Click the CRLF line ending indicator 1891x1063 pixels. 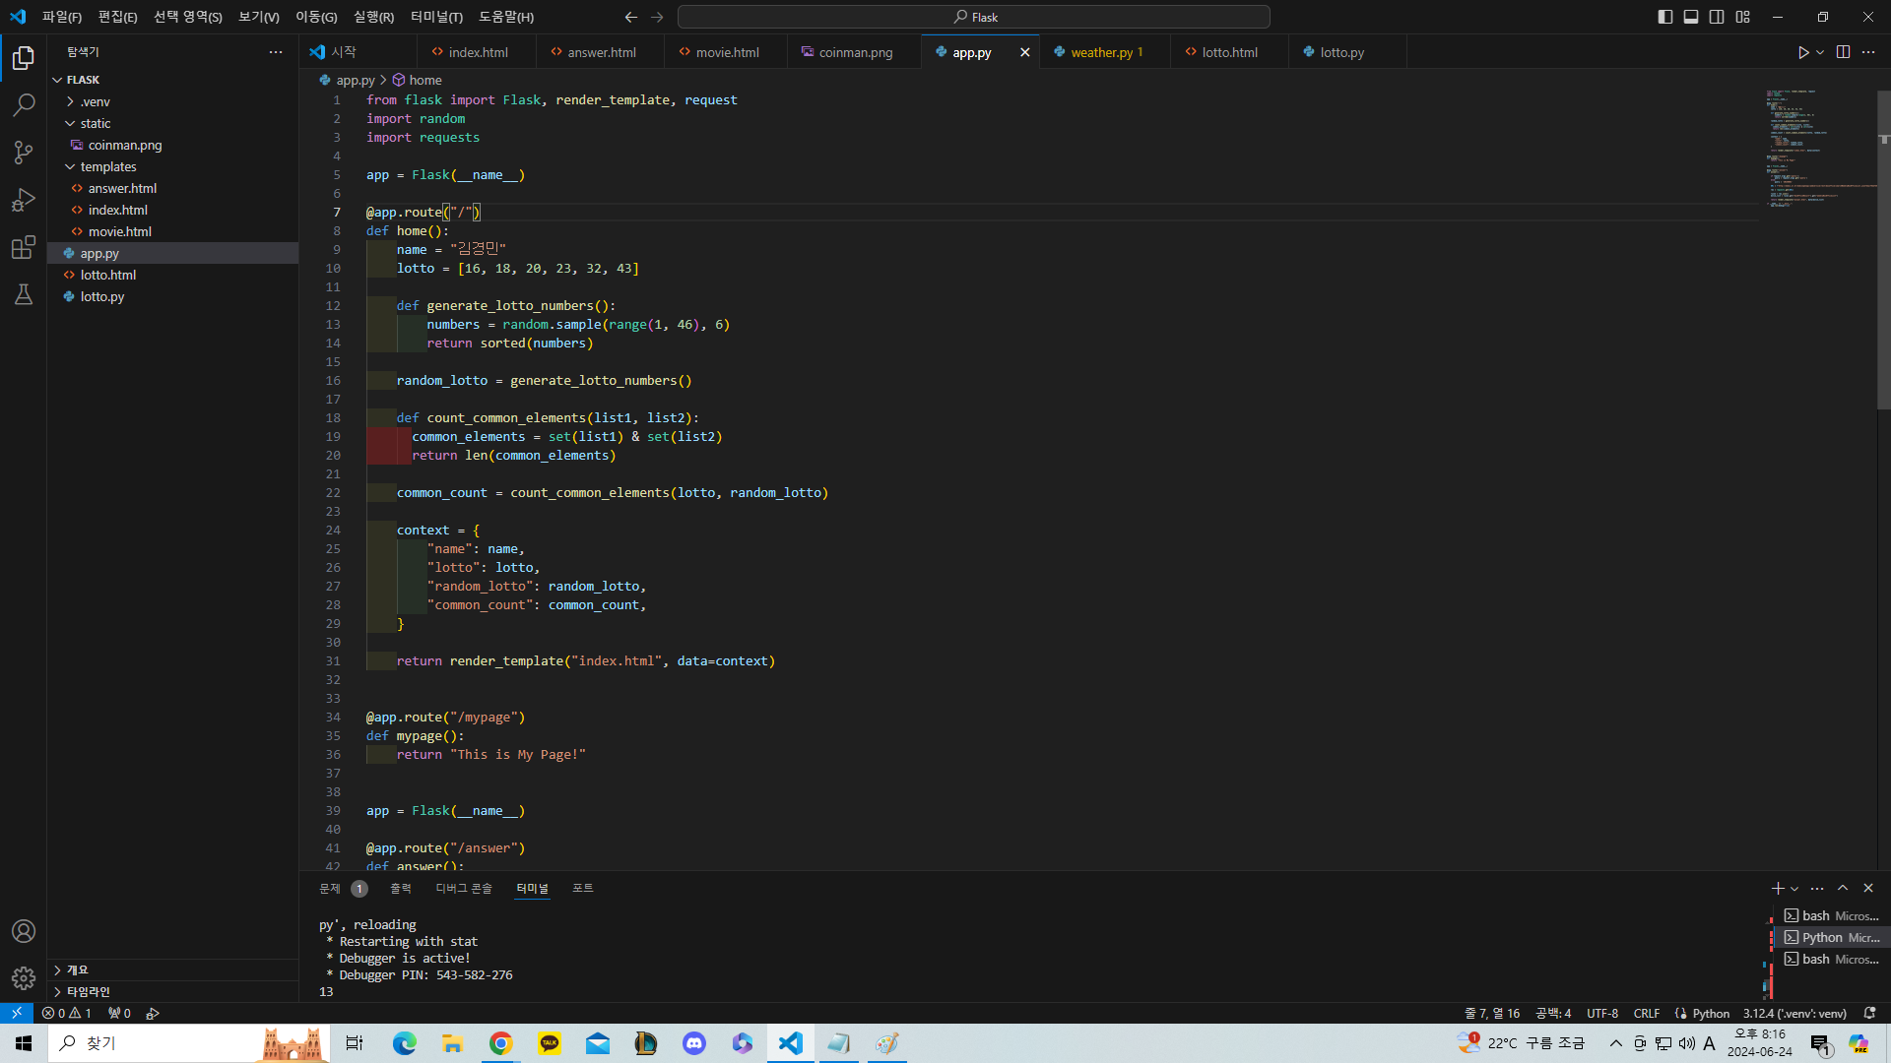1646,1013
